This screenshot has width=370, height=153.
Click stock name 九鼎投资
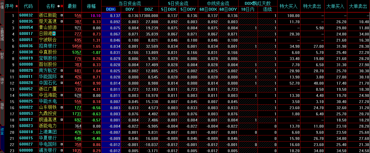coord(48,114)
